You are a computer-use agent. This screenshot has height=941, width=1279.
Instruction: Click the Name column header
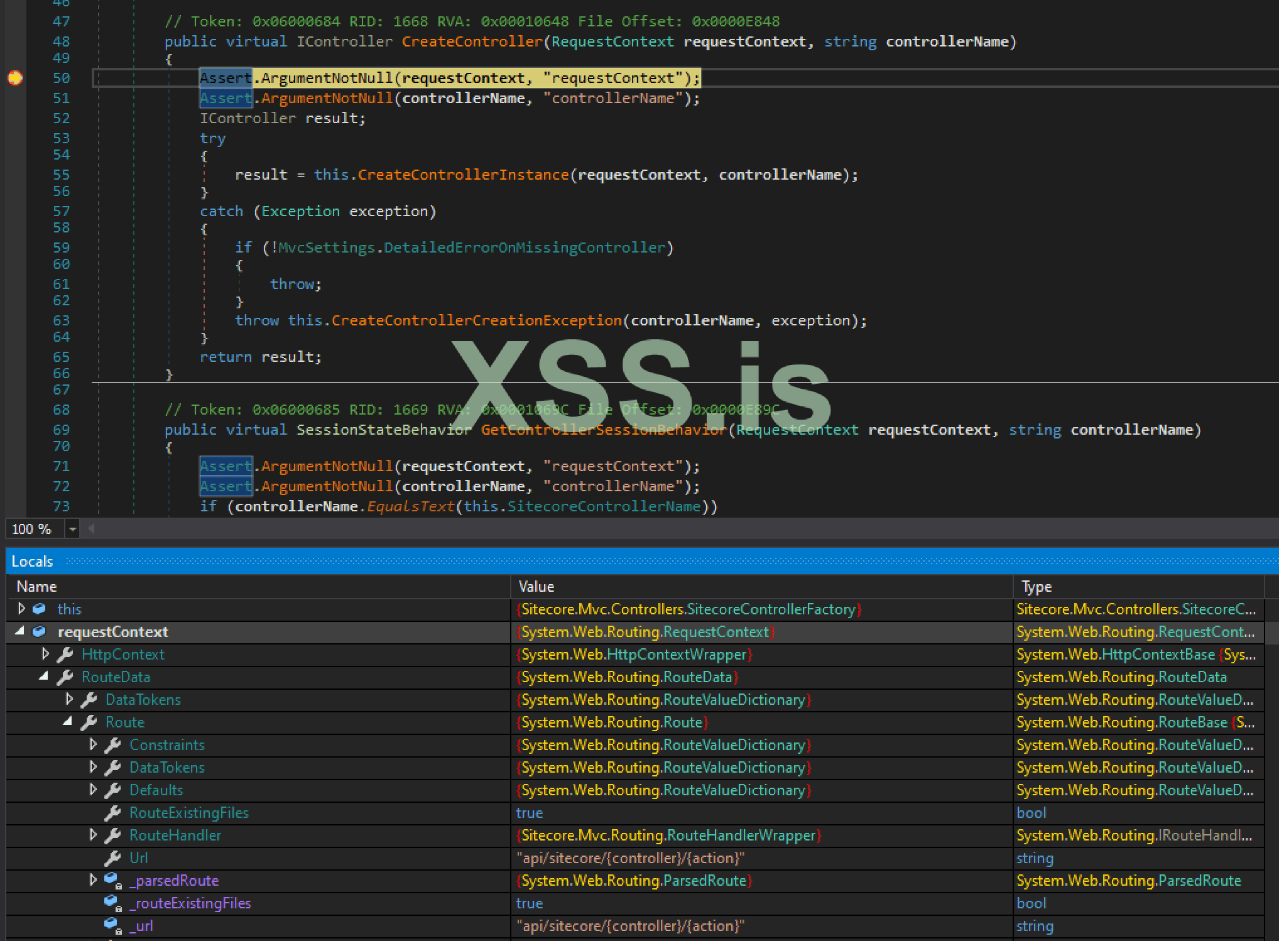click(x=36, y=587)
